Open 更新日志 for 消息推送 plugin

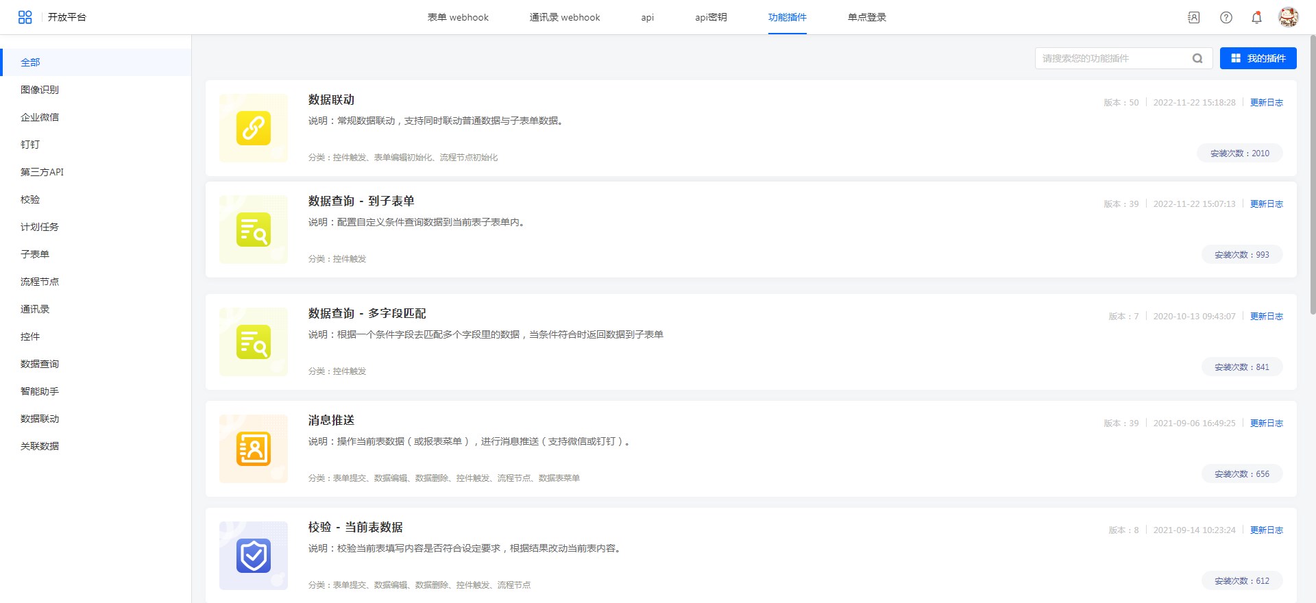tap(1266, 423)
